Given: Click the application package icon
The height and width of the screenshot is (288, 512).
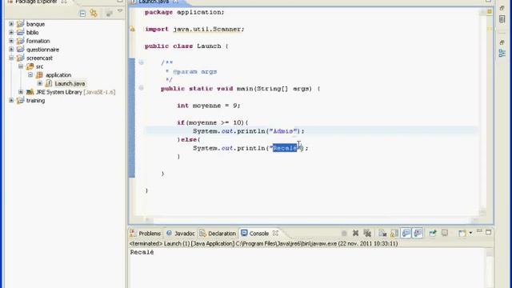Looking at the screenshot, I should 39,74.
